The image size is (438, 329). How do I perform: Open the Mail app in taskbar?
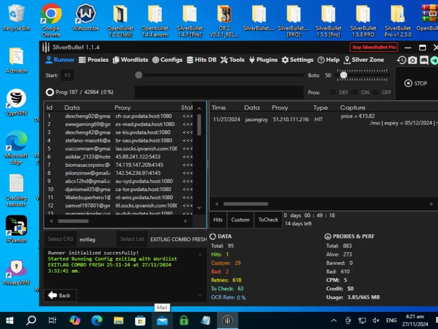[162, 321]
